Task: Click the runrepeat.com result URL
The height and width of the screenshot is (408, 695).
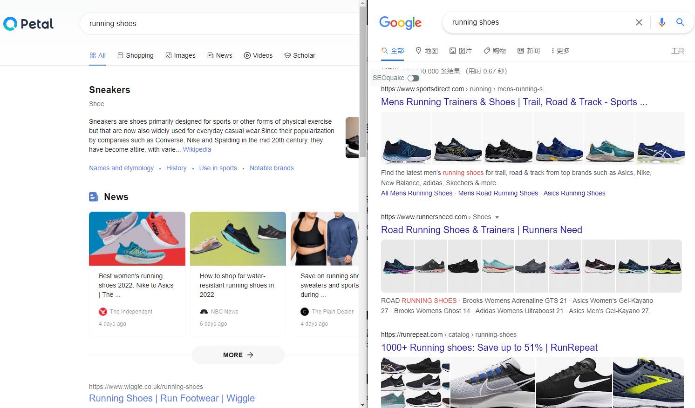Action: pyautogui.click(x=449, y=334)
